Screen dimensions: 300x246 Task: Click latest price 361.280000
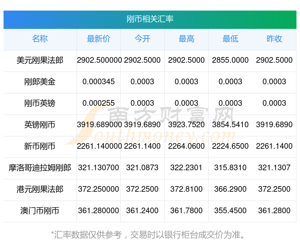tap(98, 211)
